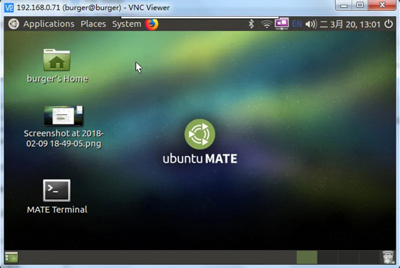Switch to the second workspace
Screen dimensions: 400x268
click(327, 257)
